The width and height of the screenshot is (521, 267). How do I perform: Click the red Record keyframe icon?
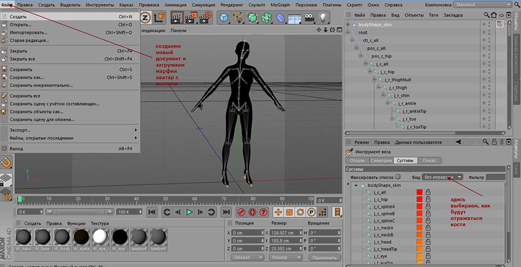pos(243,212)
